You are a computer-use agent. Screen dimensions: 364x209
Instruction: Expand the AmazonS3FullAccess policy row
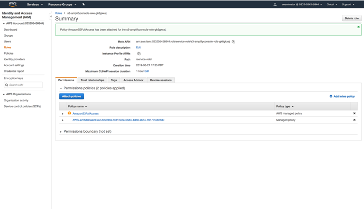coord(63,114)
